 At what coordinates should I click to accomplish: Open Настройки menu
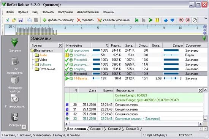65,12
